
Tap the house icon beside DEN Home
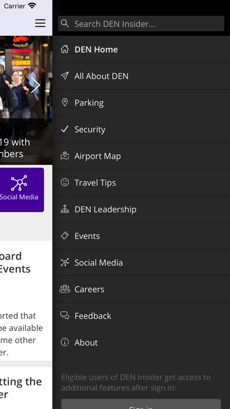coord(65,49)
